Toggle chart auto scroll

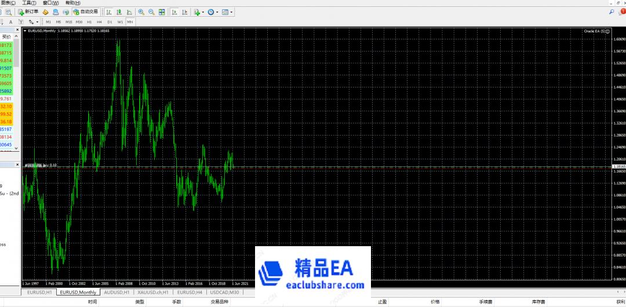click(174, 12)
